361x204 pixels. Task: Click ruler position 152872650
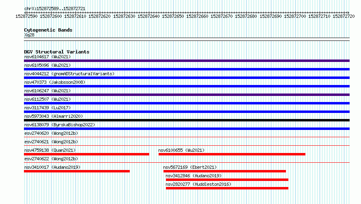173,16
